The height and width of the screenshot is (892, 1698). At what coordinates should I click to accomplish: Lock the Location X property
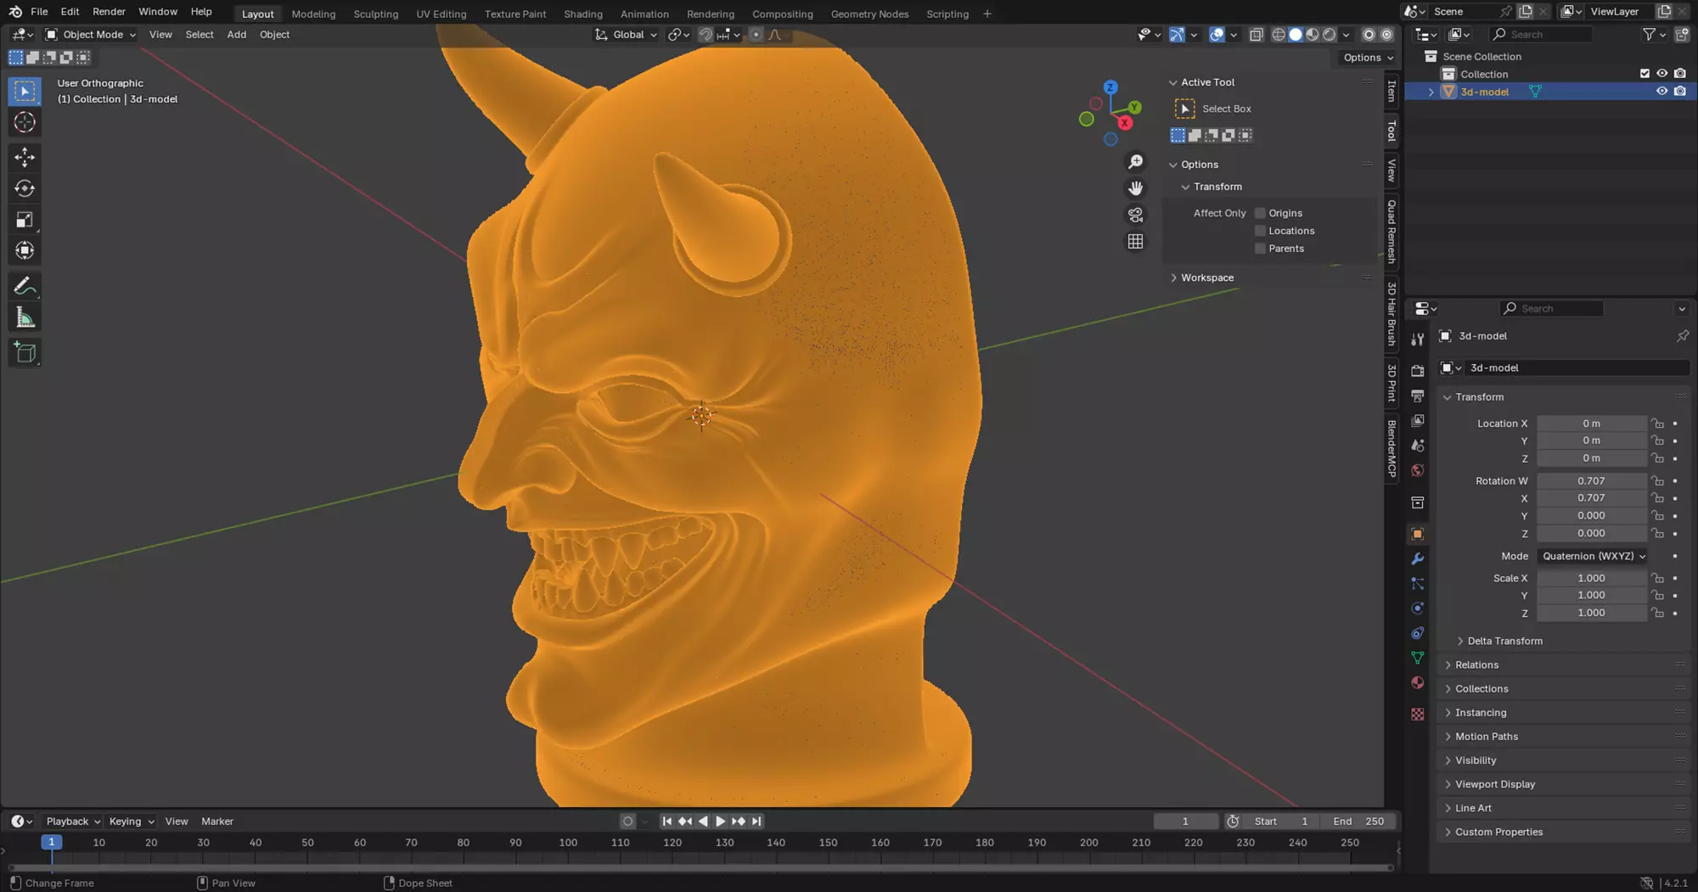point(1657,424)
